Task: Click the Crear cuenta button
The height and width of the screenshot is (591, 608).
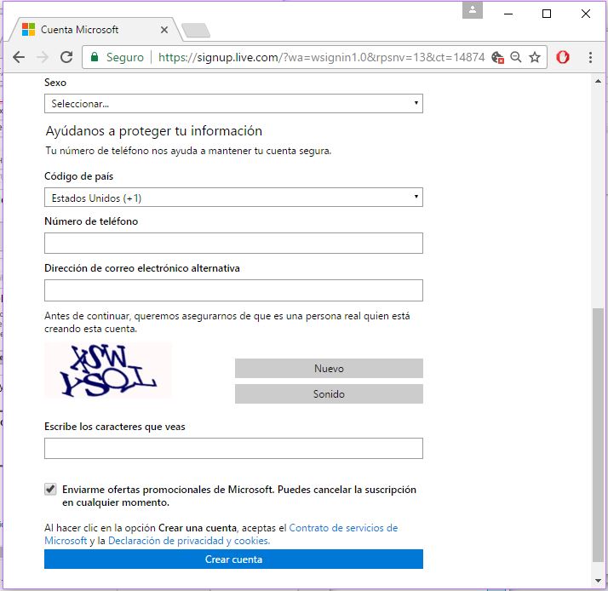Action: [x=233, y=559]
